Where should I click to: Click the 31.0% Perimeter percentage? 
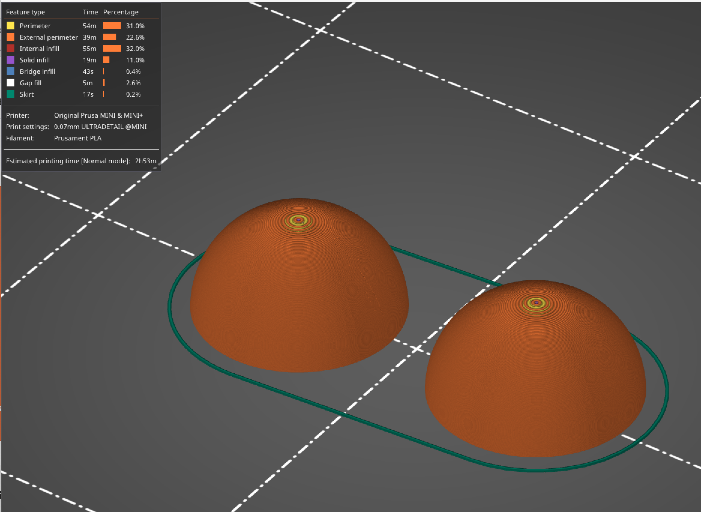click(135, 26)
